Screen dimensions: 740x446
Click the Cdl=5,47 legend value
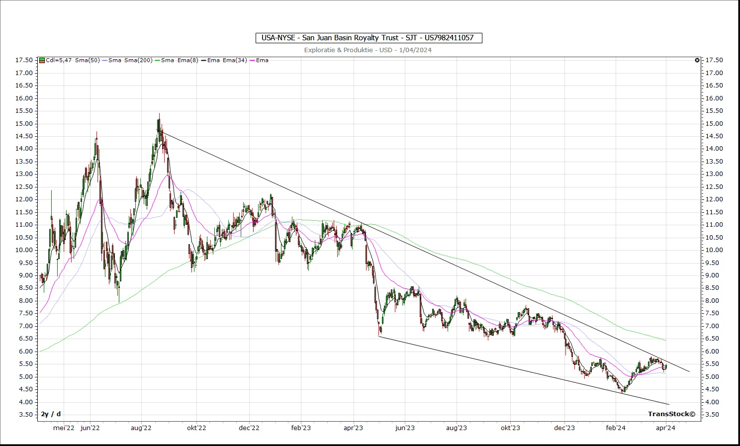click(x=59, y=60)
